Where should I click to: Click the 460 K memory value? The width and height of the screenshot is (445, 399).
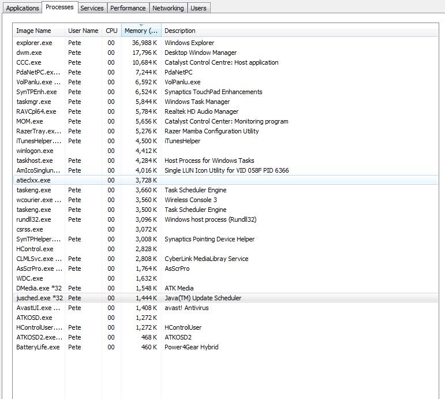coord(149,347)
